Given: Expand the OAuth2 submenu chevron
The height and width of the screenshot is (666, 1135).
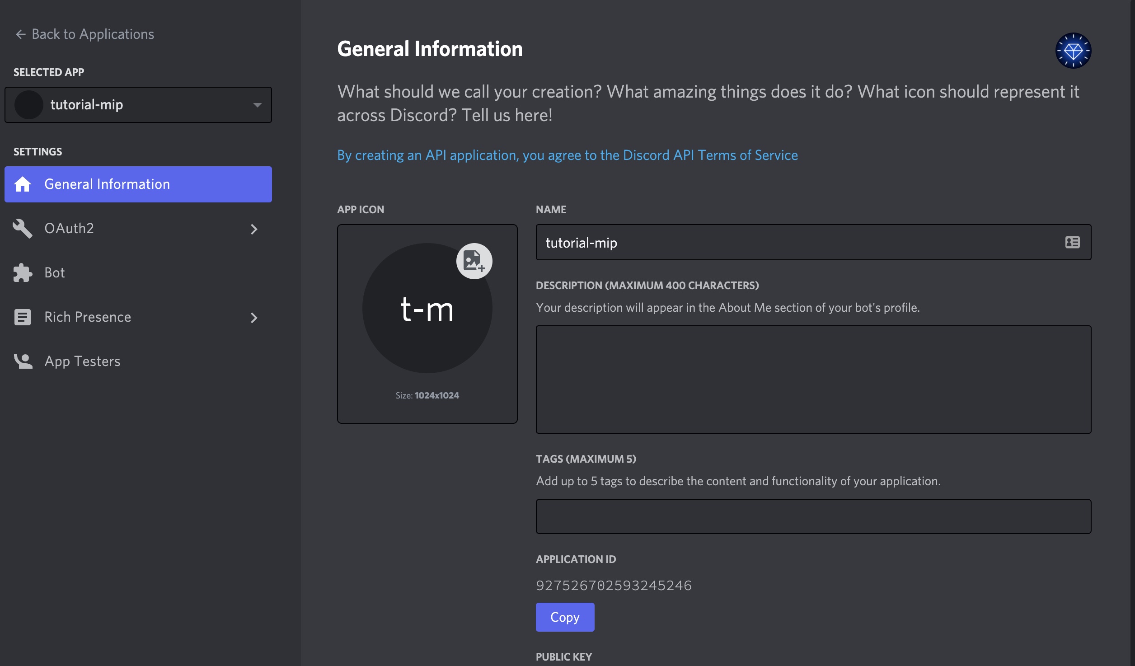Looking at the screenshot, I should coord(254,229).
